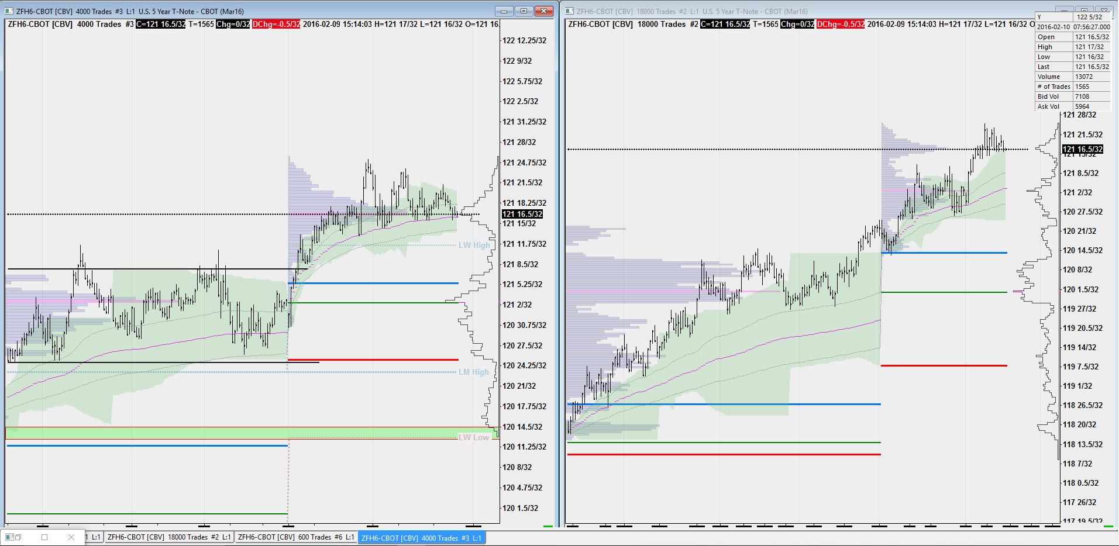
Task: Click the 122 9/32 price axis label
Action: click(x=517, y=61)
